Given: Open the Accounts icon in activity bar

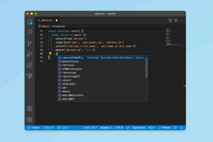Looking at the screenshot, I should coord(30,109).
